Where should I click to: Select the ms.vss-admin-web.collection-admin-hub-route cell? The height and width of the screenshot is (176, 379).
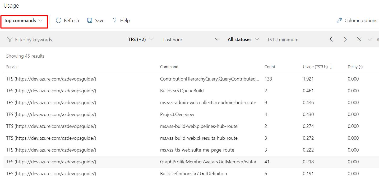[208, 103]
